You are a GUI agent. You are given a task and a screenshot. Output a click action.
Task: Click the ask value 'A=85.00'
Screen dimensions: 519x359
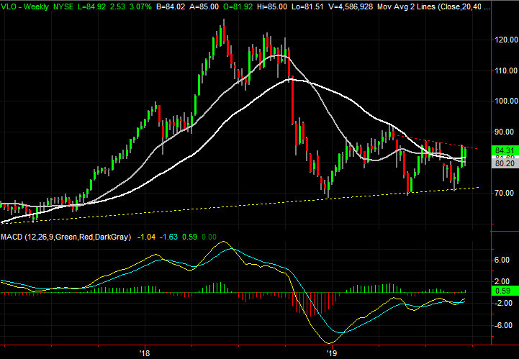pyautogui.click(x=204, y=6)
